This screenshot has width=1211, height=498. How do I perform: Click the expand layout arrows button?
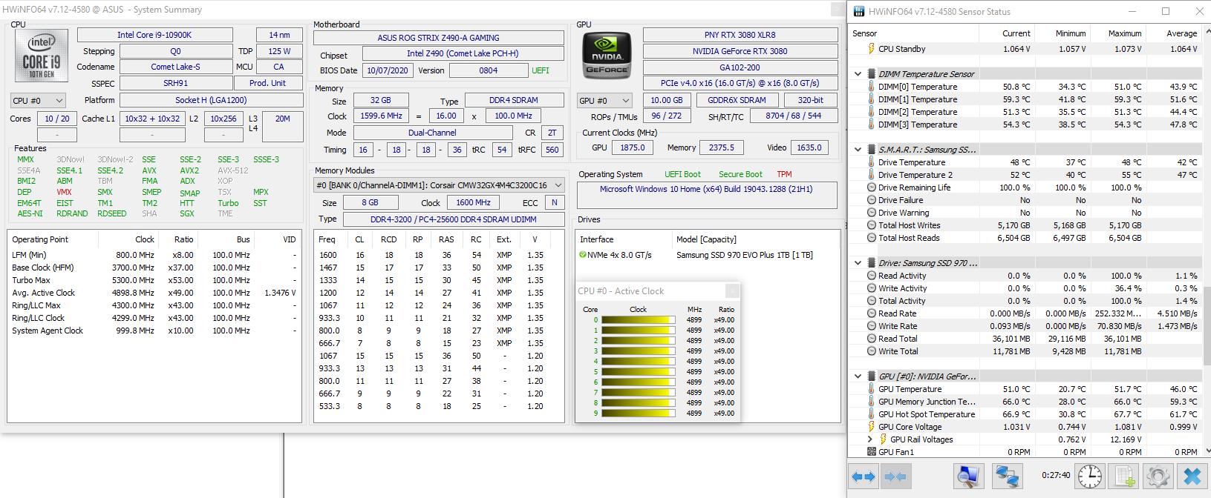point(864,476)
